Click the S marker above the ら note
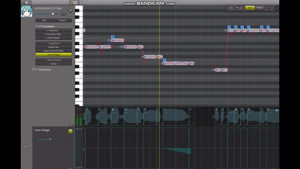300x169 pixels. coord(248,27)
